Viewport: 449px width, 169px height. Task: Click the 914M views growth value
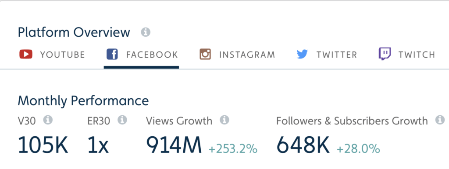tap(174, 145)
